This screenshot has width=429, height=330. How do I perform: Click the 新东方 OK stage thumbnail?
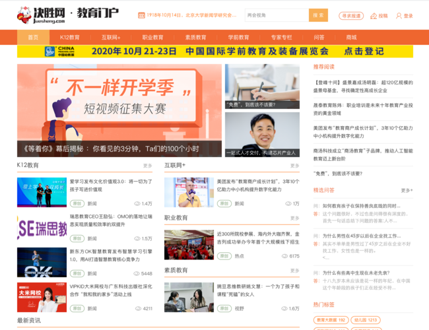(42, 263)
